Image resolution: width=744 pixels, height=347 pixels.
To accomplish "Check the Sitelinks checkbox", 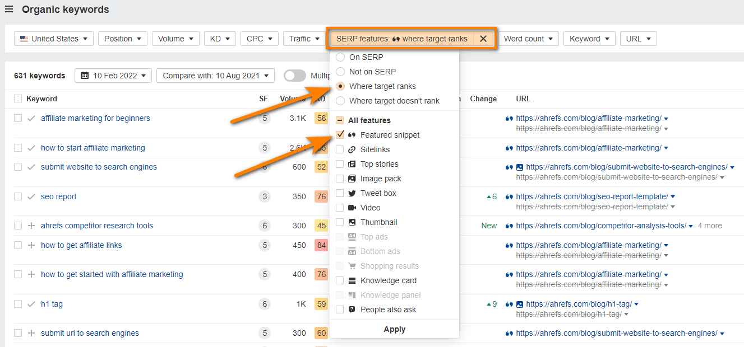I will [x=339, y=149].
